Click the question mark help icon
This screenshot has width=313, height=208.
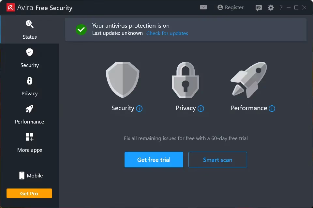pos(281,8)
